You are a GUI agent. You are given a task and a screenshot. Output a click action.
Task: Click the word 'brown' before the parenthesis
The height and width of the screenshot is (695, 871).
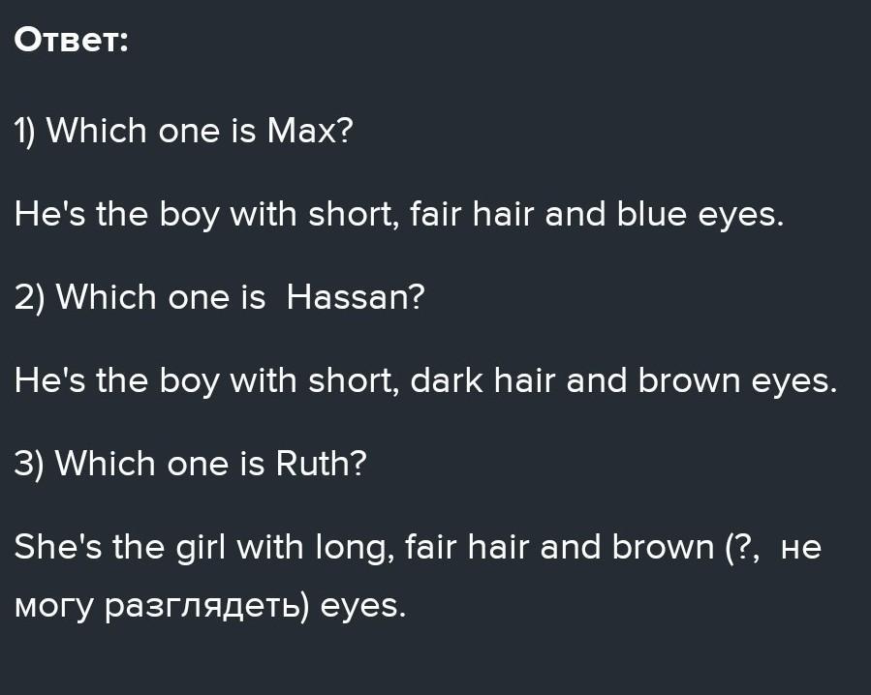[x=663, y=547]
